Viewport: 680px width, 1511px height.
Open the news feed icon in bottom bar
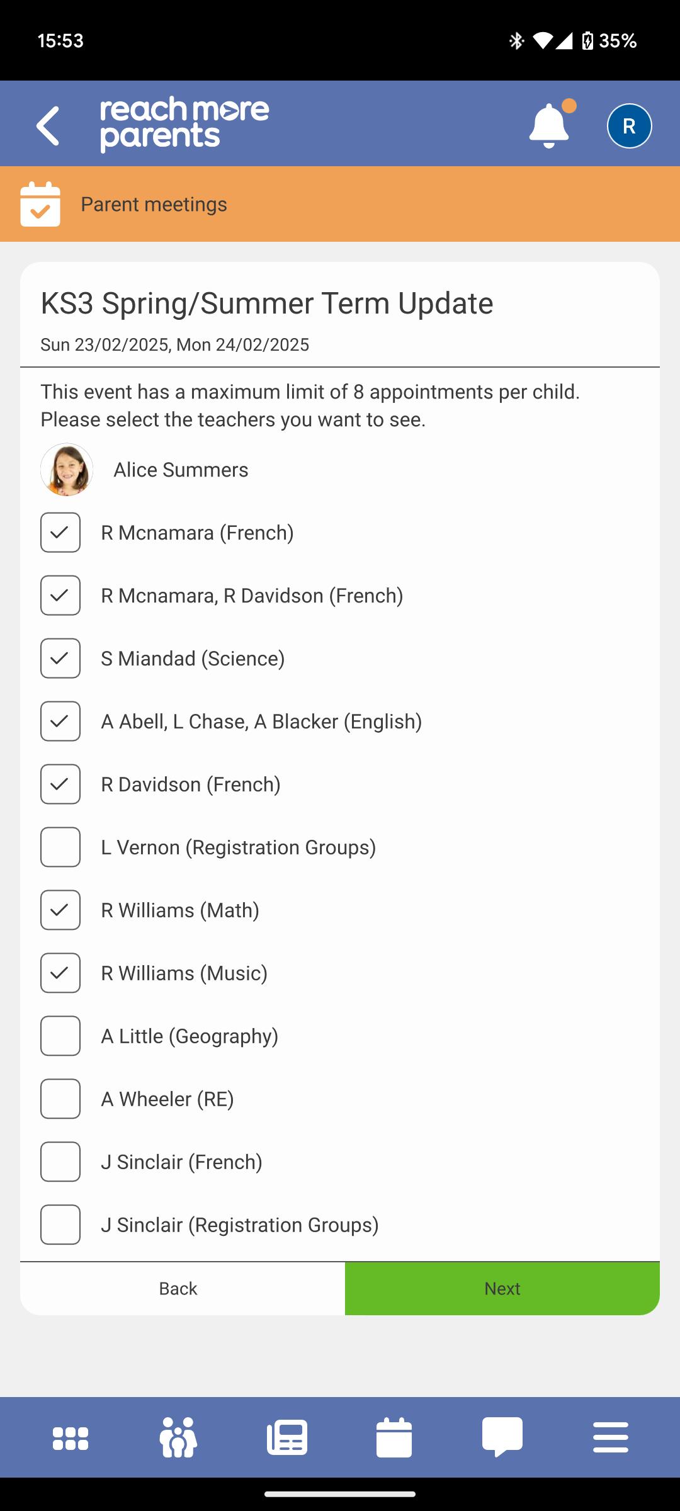287,1438
